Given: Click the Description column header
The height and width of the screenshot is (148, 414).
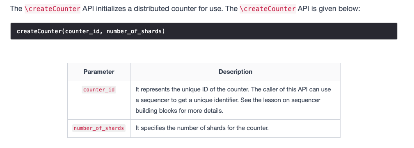Looking at the screenshot, I should (x=235, y=72).
